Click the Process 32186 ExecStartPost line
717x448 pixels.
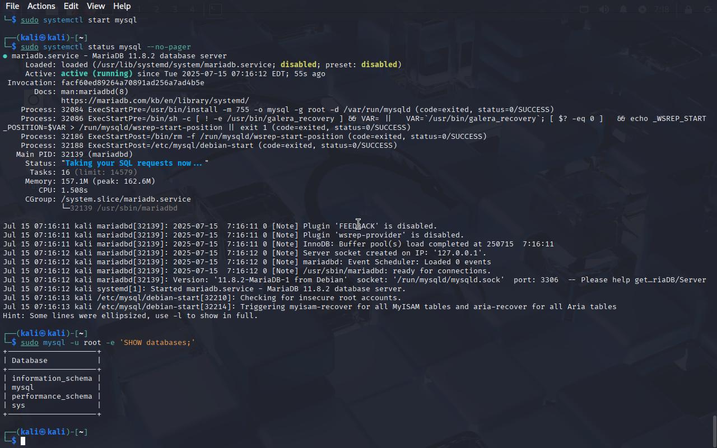coord(254,137)
